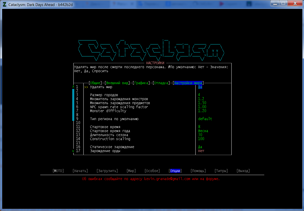
Task: Select Множитель зарождения предметов option
Action: click(120, 103)
